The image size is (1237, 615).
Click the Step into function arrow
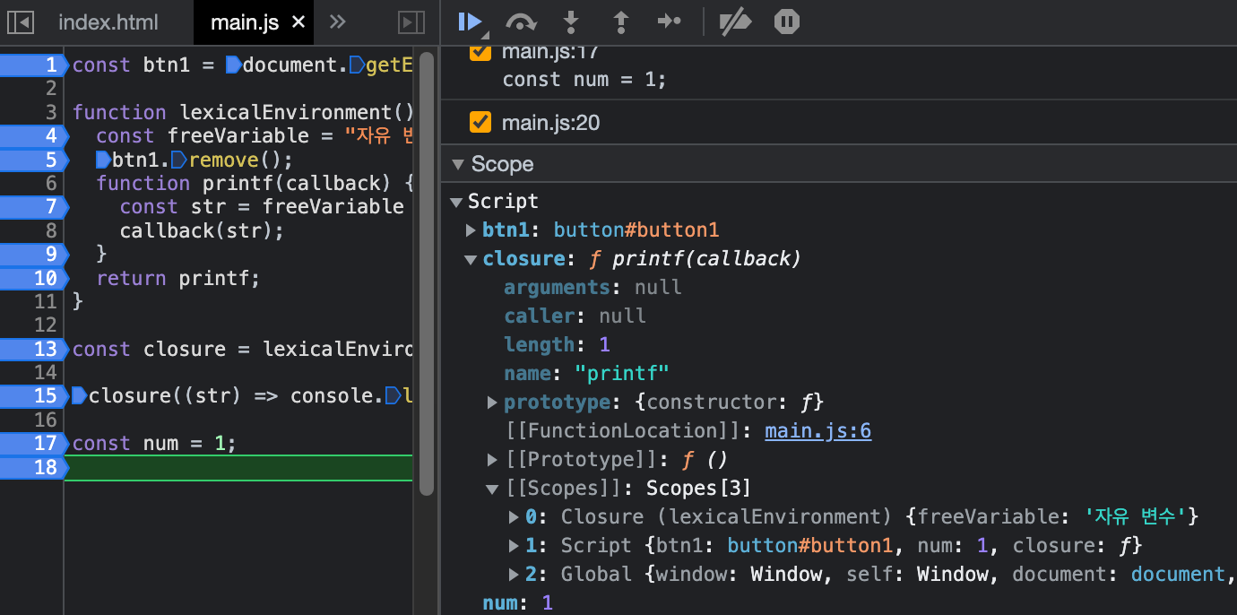[x=570, y=22]
